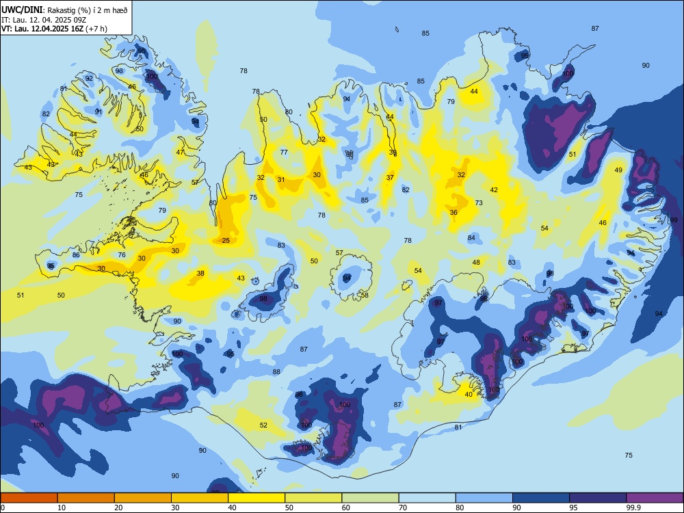Select the map value '37'

pyautogui.click(x=390, y=178)
